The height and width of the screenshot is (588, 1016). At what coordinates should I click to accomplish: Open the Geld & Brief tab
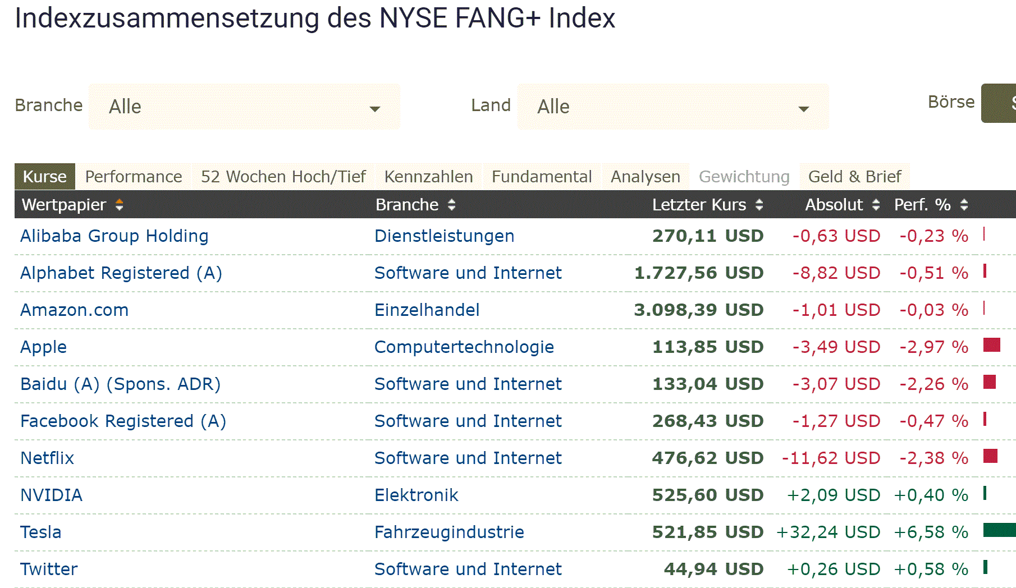[854, 177]
